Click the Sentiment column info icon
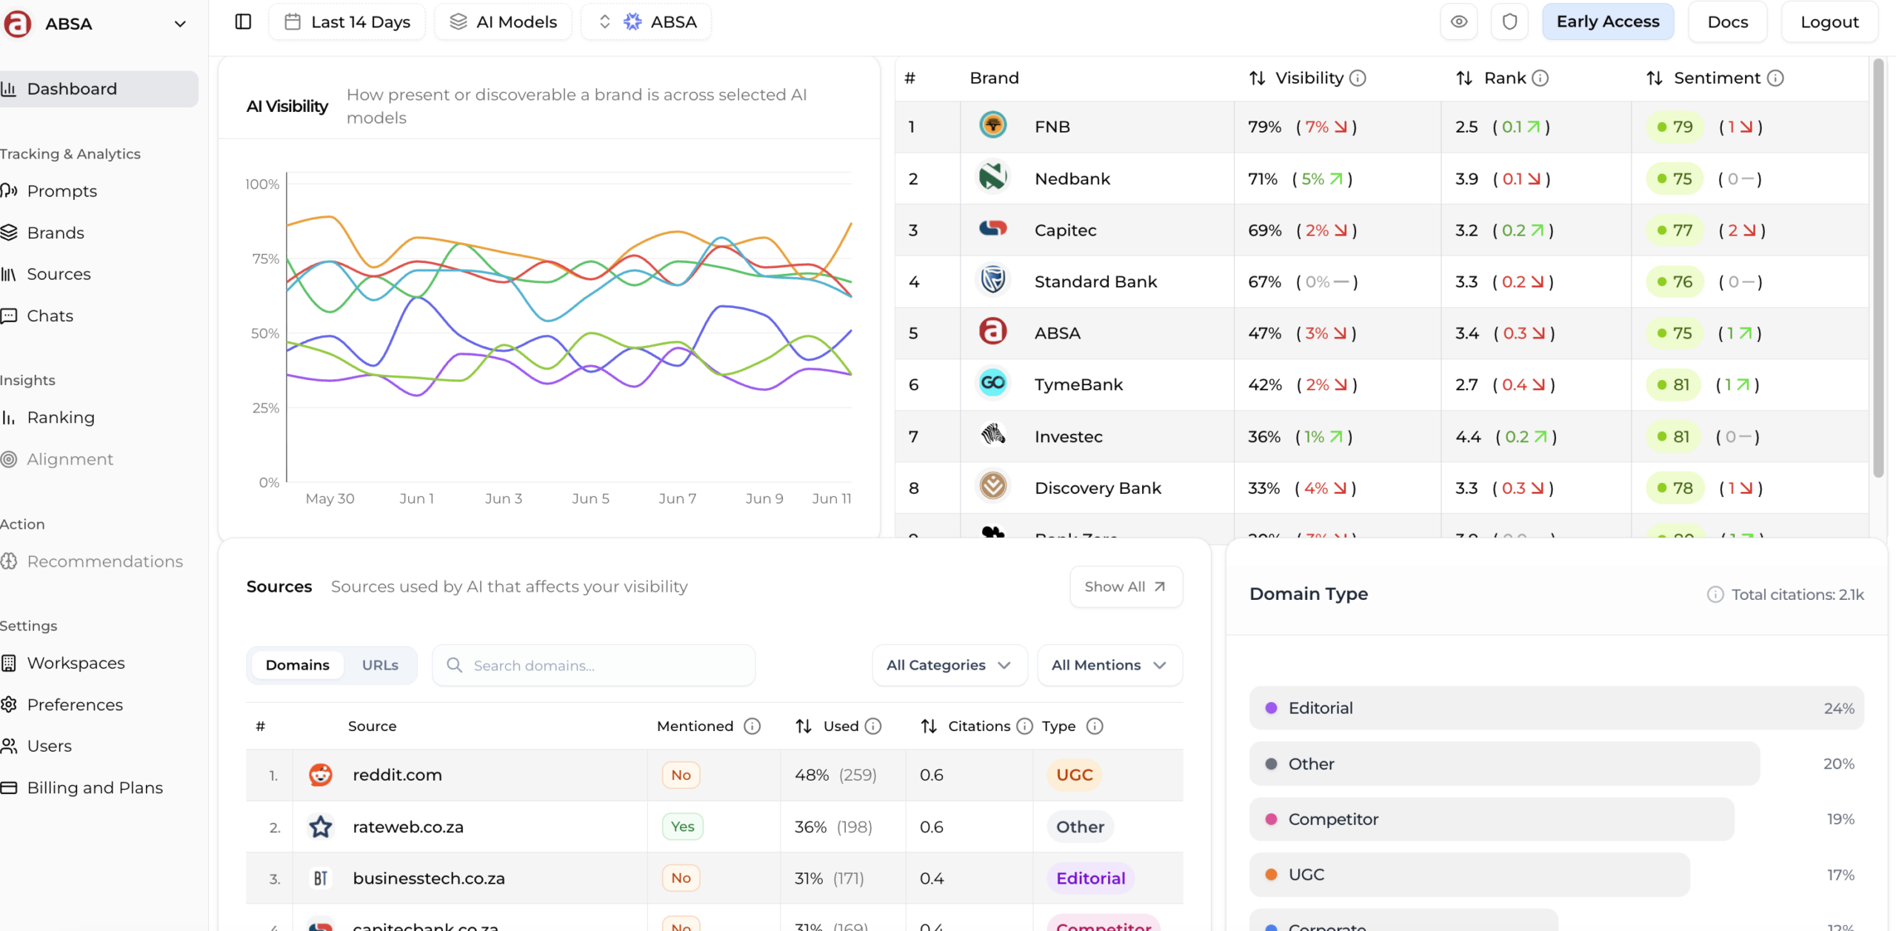Screen dimensions: 1896x931 coord(1775,78)
